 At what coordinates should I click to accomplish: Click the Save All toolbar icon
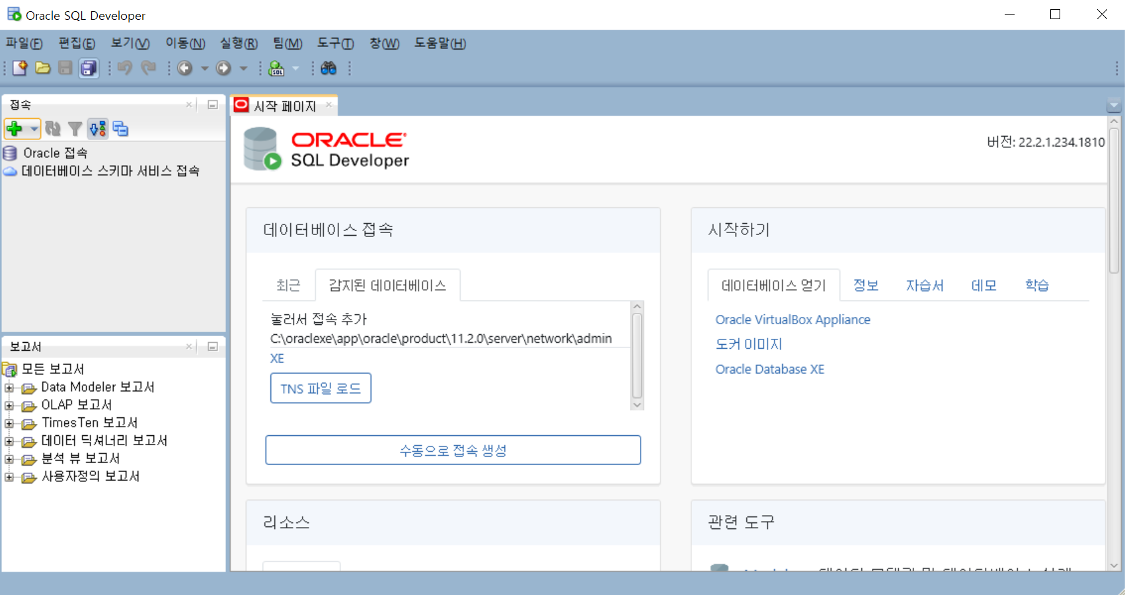[x=89, y=68]
